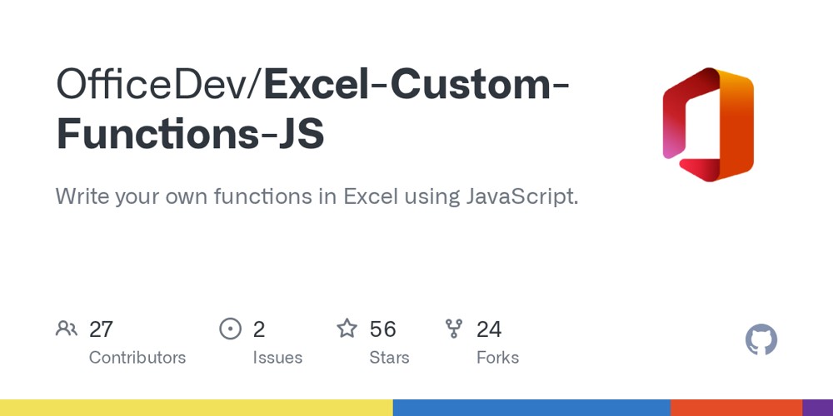Viewport: 833px width, 416px height.
Task: Click the issues circle-dot icon
Action: point(230,329)
